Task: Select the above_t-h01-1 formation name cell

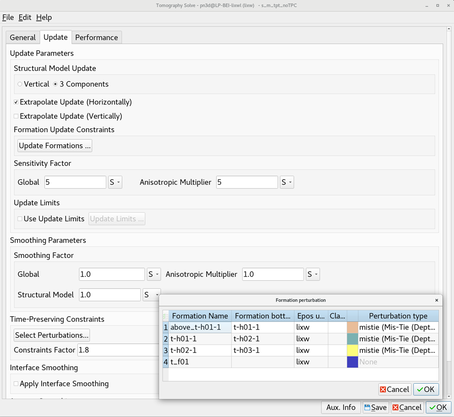Action: point(200,327)
